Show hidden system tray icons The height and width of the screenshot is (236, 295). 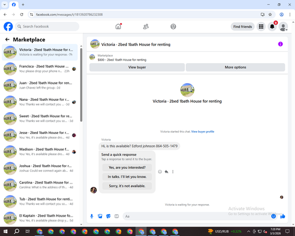[x=248, y=231]
